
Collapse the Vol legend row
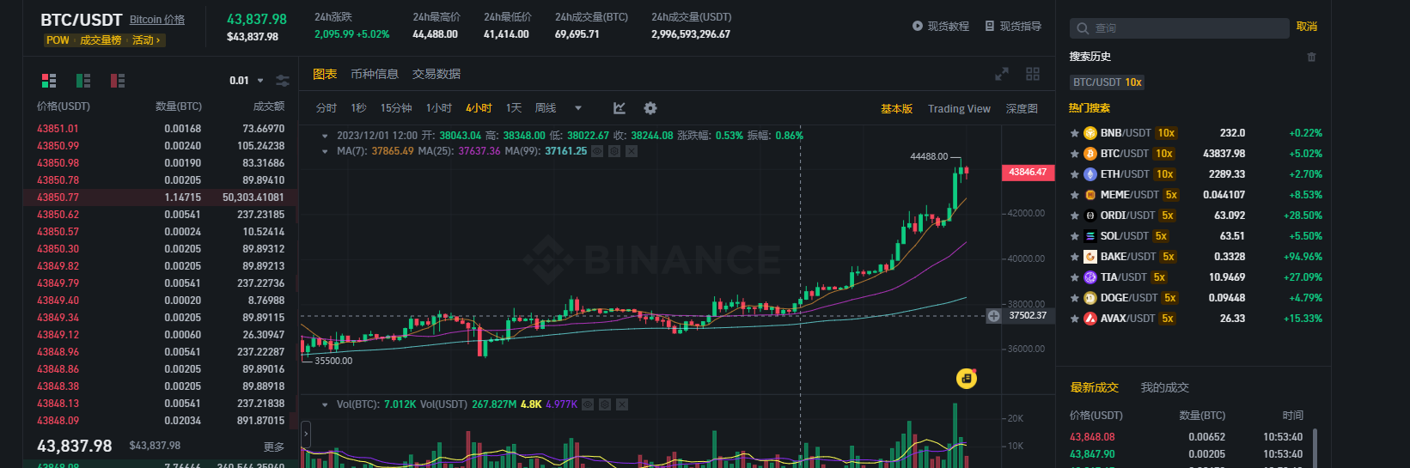325,404
